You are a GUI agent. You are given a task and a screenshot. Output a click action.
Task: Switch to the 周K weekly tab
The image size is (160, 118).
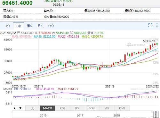click(29, 26)
